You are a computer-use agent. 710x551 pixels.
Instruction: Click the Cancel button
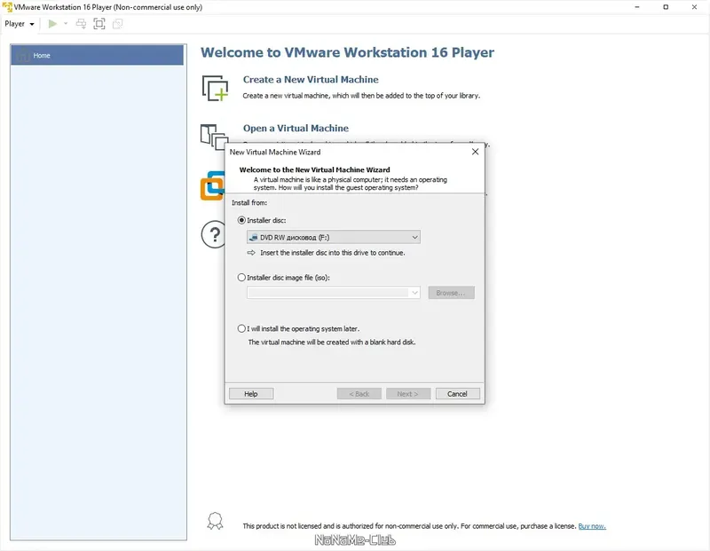458,394
